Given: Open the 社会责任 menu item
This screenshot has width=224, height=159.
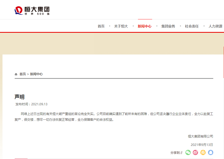Looking at the screenshot, I should [x=192, y=26].
